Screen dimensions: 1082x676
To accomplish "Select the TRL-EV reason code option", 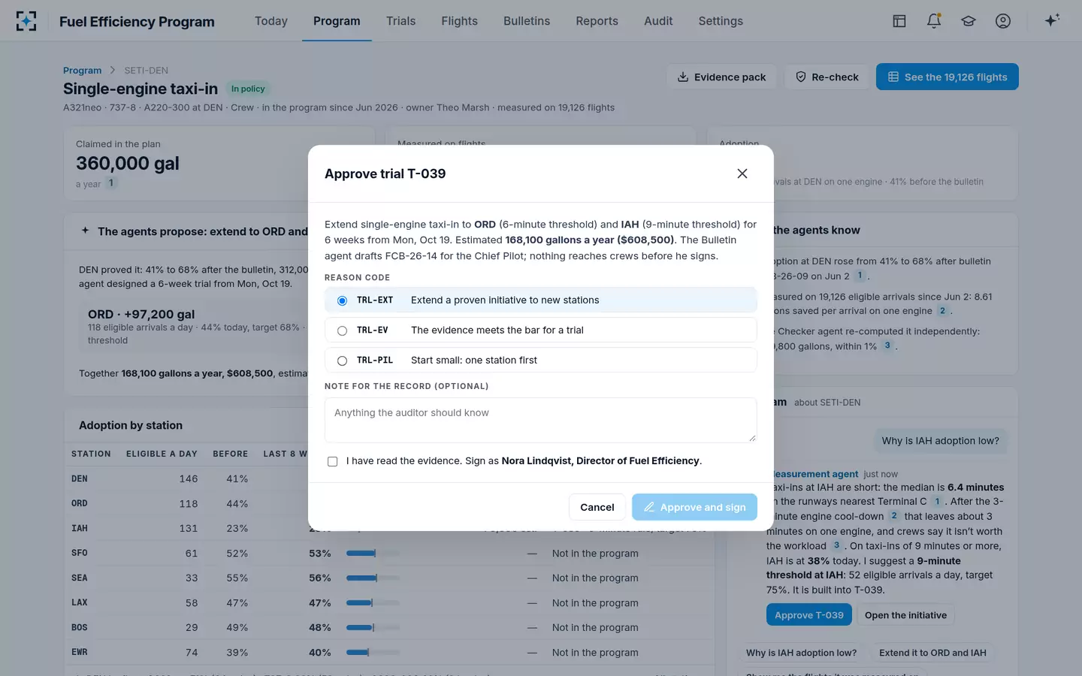I will (x=540, y=330).
